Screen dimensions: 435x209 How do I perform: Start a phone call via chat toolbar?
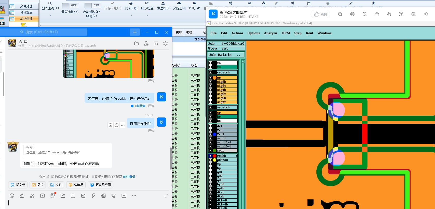tap(114, 196)
